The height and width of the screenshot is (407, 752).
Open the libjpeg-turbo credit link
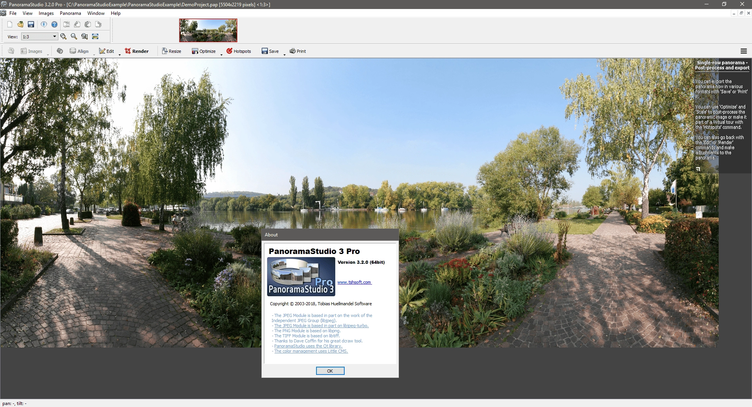[x=321, y=326]
